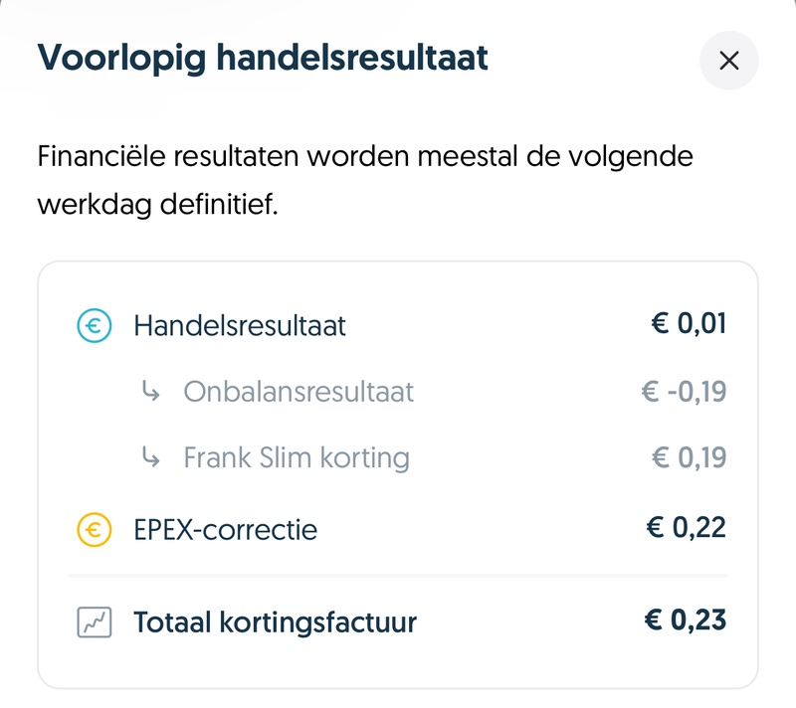Image resolution: width=796 pixels, height=708 pixels.
Task: Click the € 0,23 total amount
Action: (688, 620)
